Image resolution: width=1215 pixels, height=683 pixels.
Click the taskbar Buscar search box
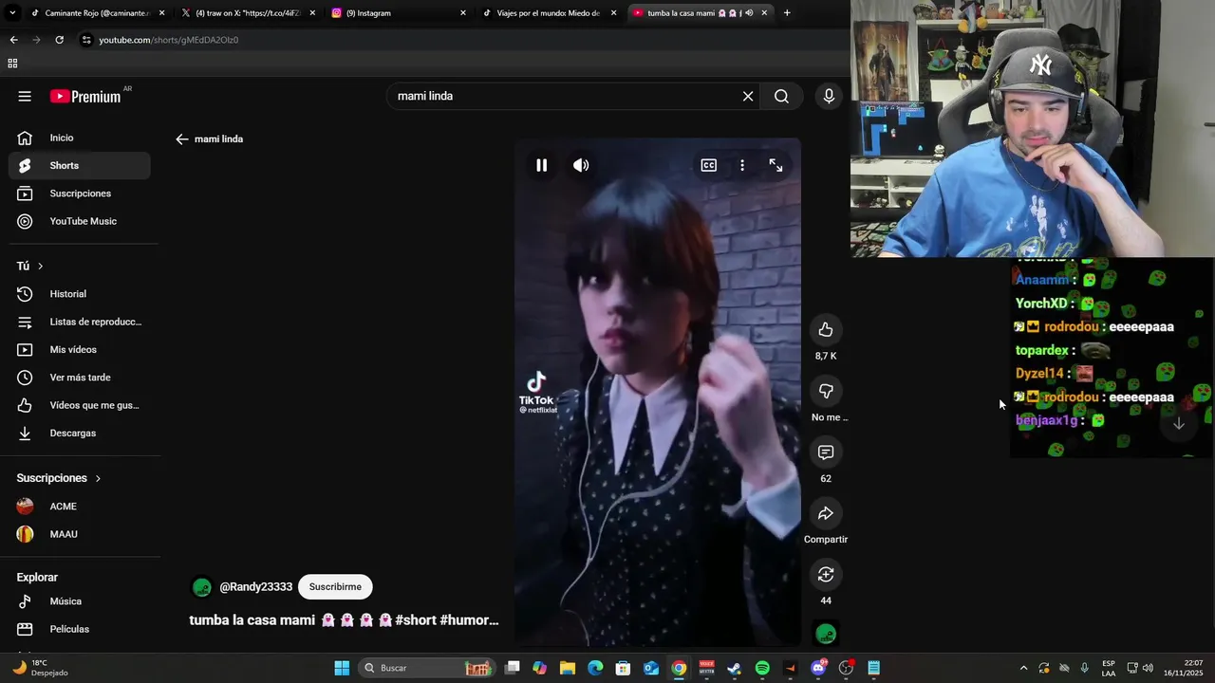click(x=426, y=668)
